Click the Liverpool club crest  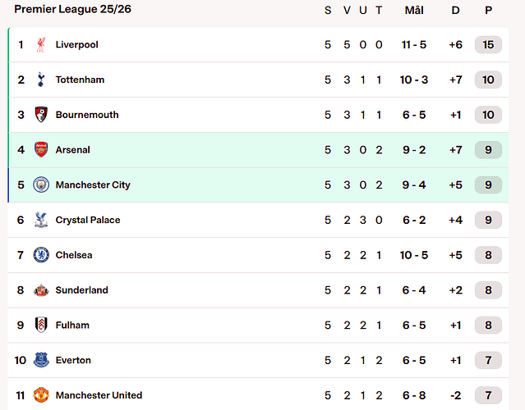click(x=41, y=45)
